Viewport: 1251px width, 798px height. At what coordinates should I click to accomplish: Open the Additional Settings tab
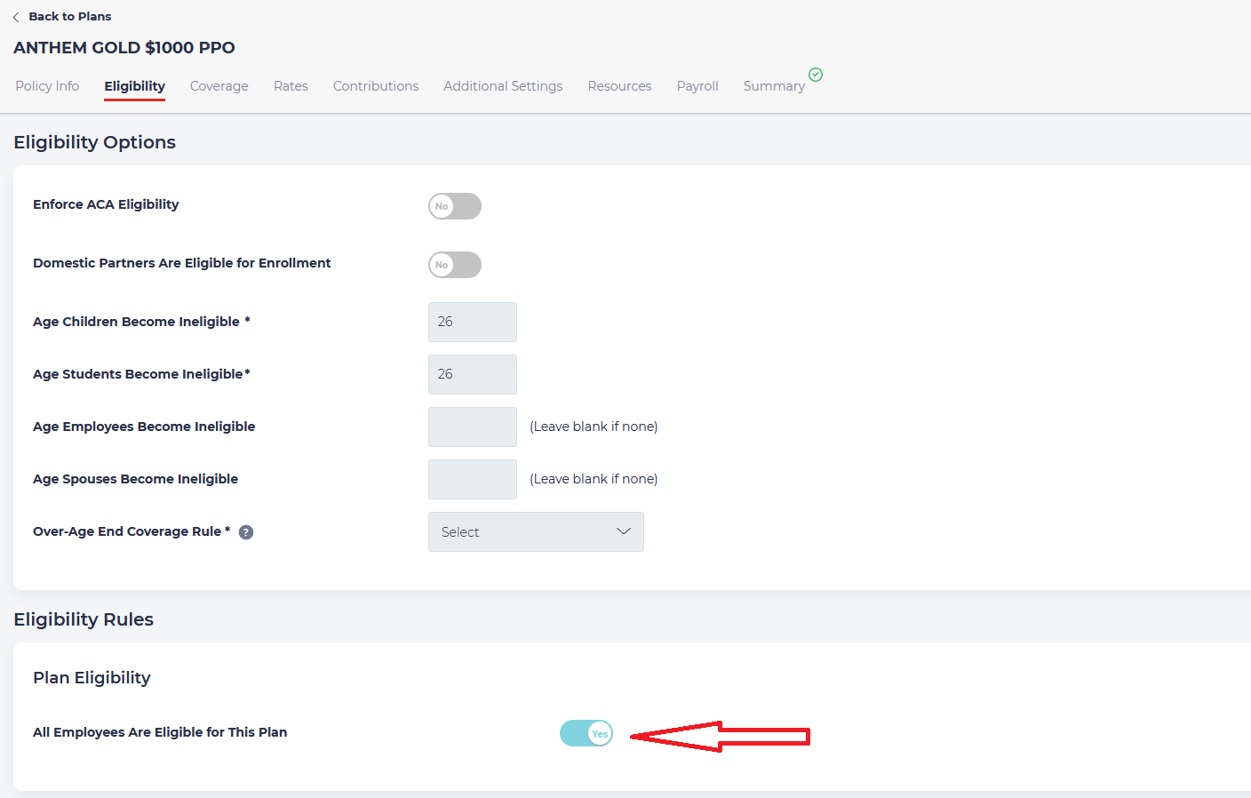tap(503, 85)
